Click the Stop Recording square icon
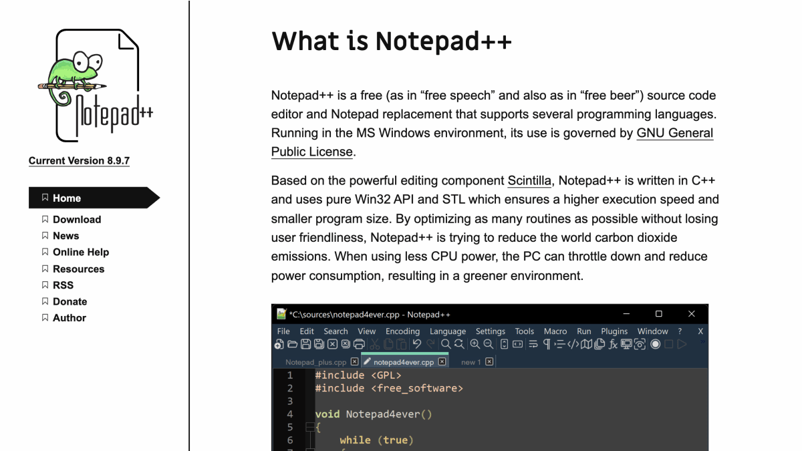Screen dimensions: 802x451 pos(669,344)
